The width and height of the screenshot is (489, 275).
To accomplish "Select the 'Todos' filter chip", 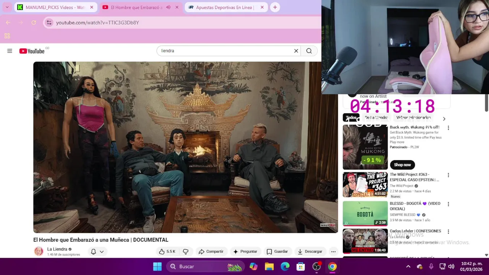I will point(351,118).
